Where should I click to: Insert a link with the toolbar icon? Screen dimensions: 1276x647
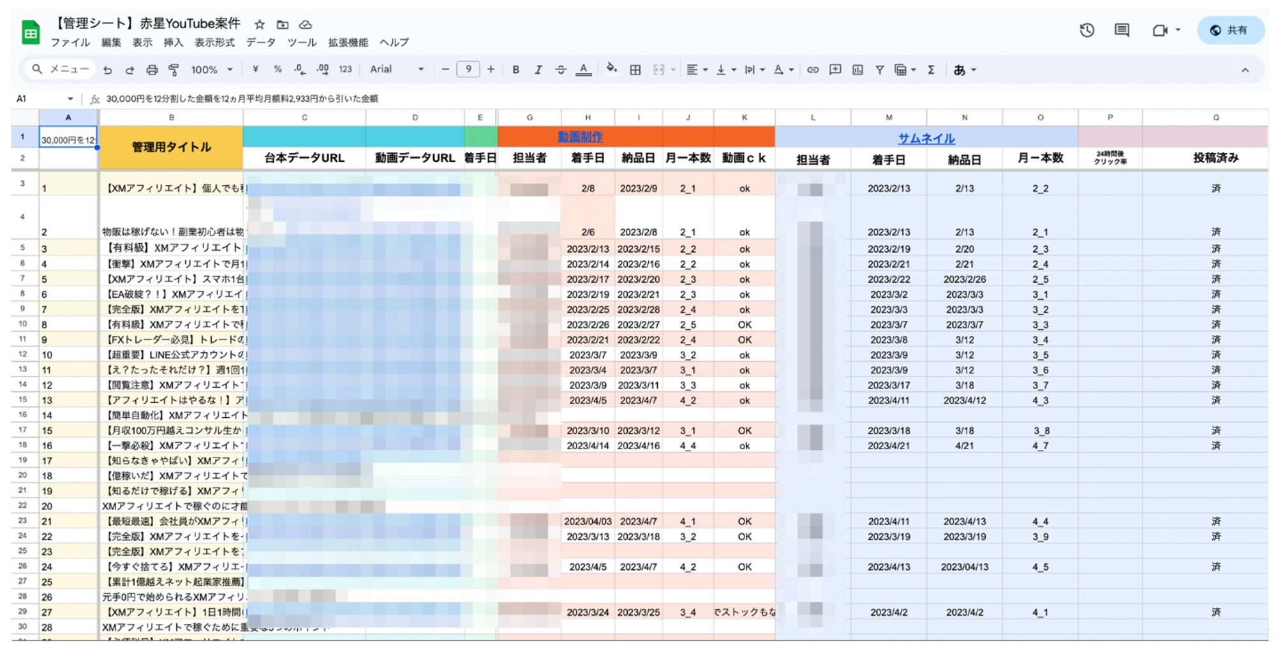coord(813,70)
